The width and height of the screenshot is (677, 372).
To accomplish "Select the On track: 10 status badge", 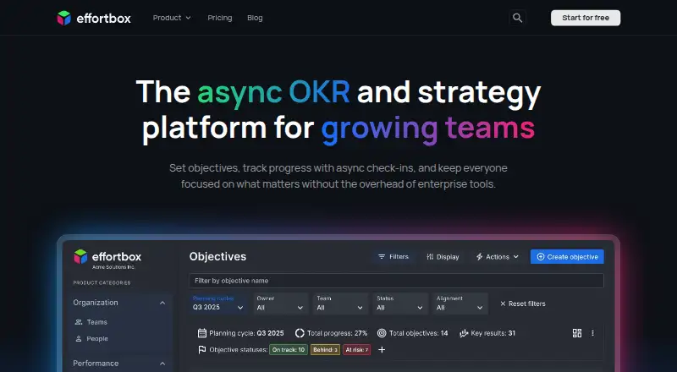I will click(289, 349).
